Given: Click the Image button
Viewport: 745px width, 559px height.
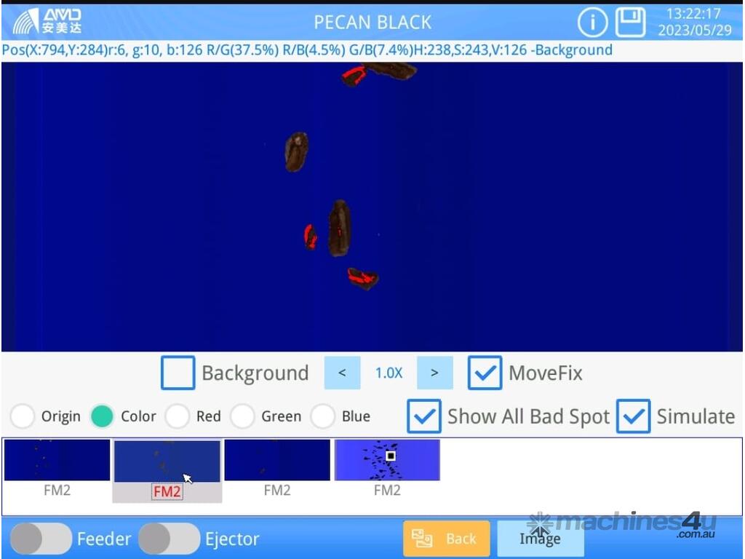Looking at the screenshot, I should pyautogui.click(x=540, y=539).
